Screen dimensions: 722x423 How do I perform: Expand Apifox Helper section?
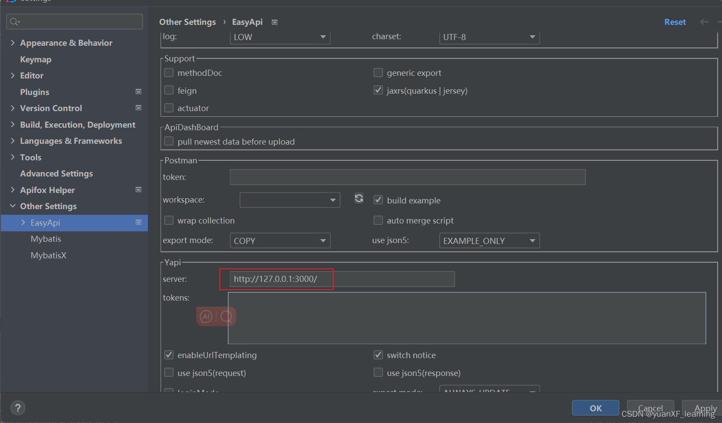tap(13, 190)
